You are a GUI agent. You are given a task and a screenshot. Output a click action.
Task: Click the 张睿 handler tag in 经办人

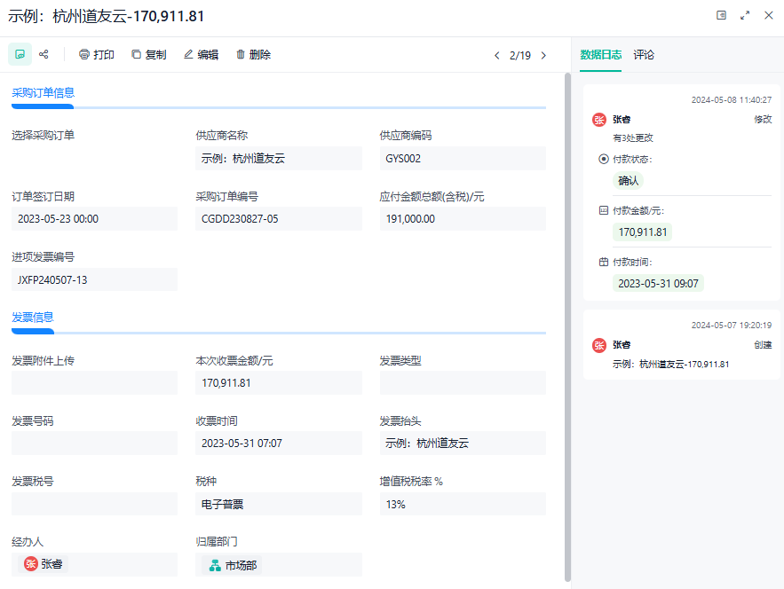pyautogui.click(x=44, y=564)
